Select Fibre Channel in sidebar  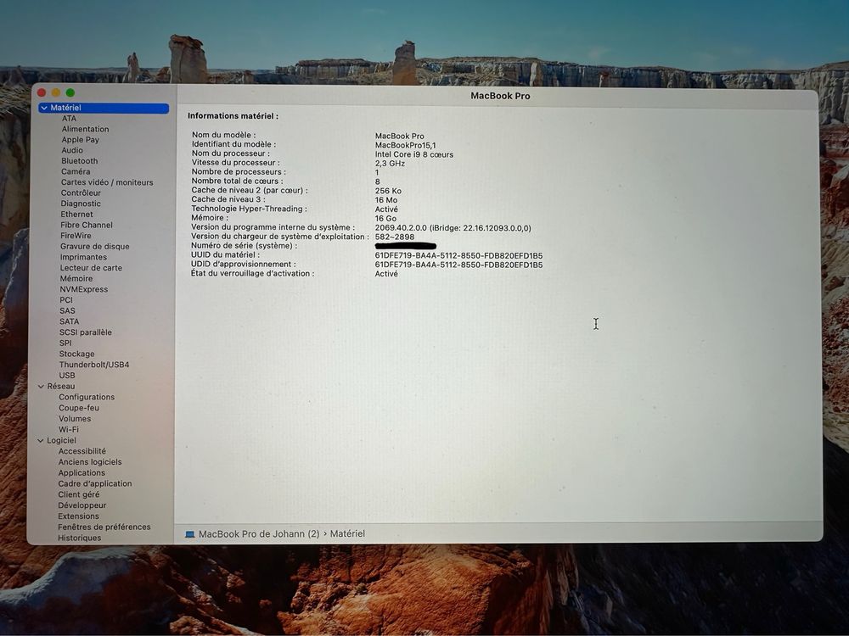(x=87, y=225)
